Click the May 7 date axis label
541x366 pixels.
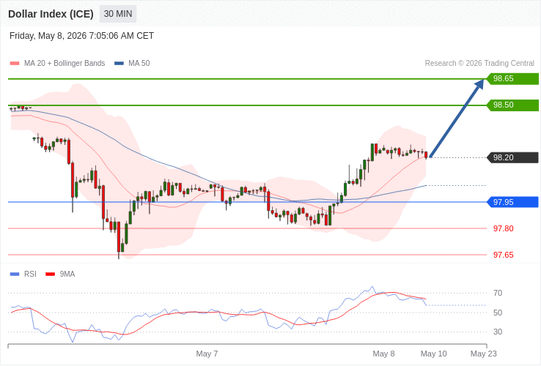[207, 354]
